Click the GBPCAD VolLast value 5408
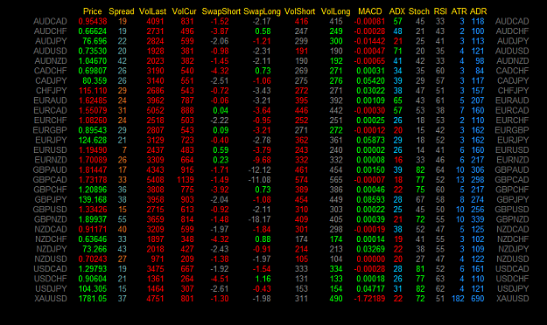This screenshot has width=547, height=325. (155, 180)
